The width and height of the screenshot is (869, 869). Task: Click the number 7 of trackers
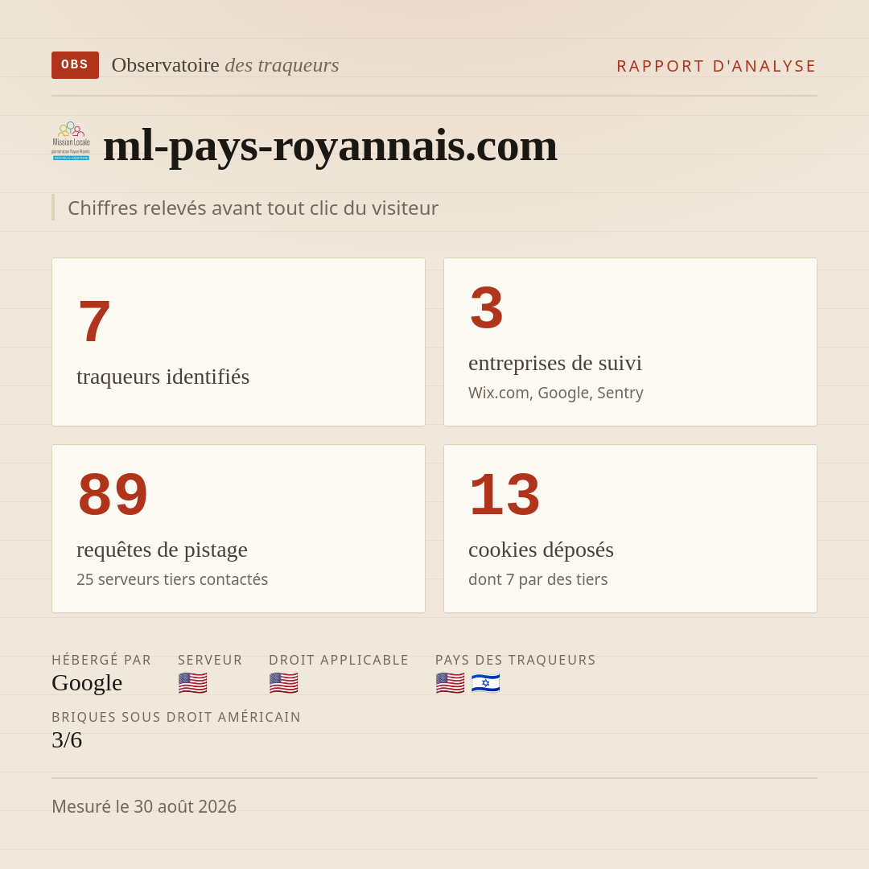click(94, 321)
